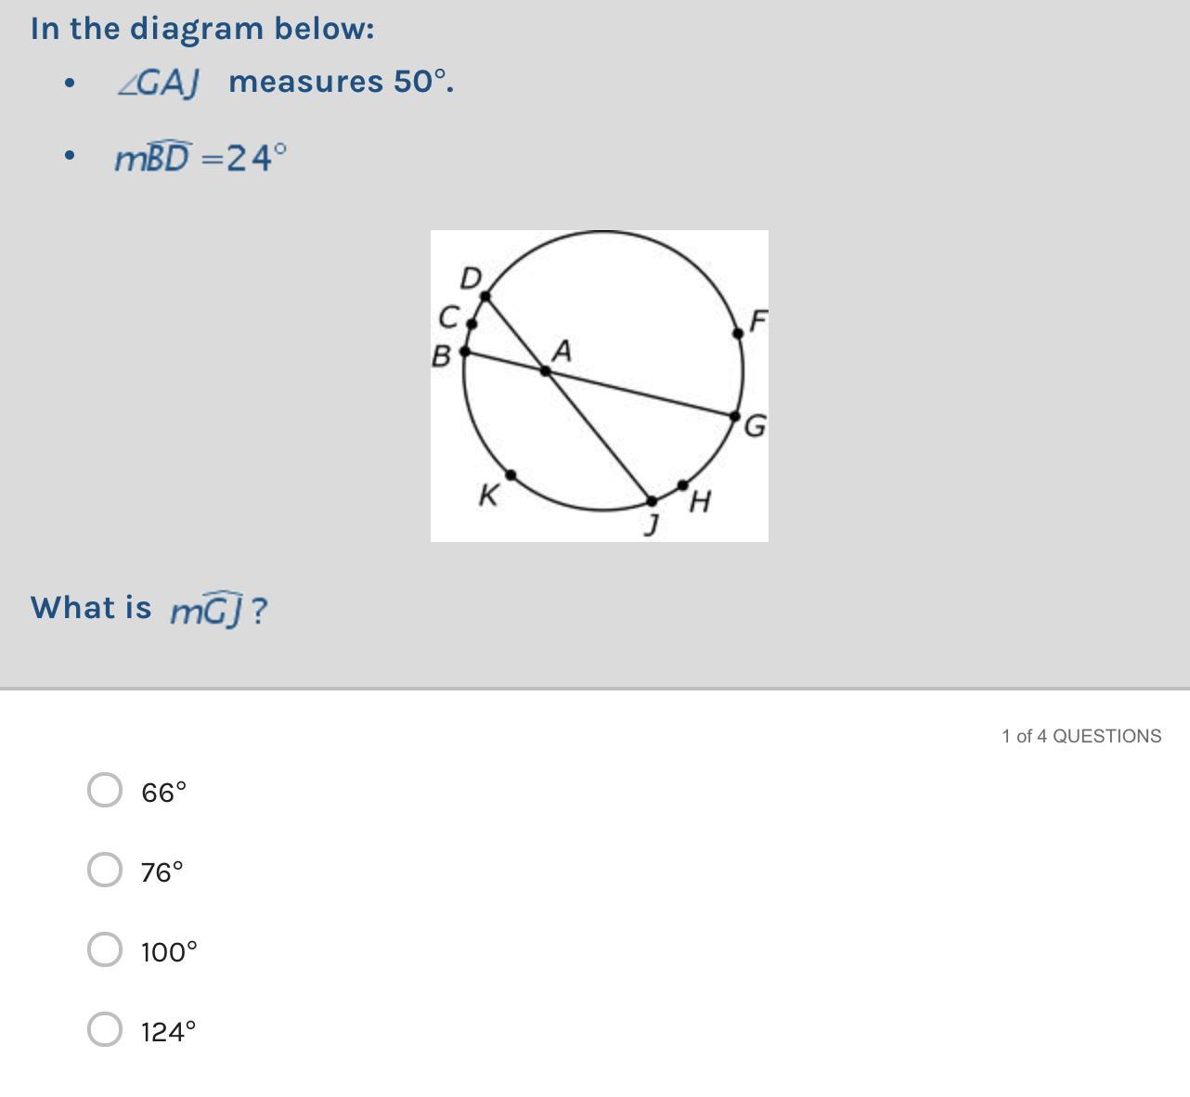The image size is (1190, 1097).
Task: Click the 'What is mGJ?' question text
Action: 149,609
